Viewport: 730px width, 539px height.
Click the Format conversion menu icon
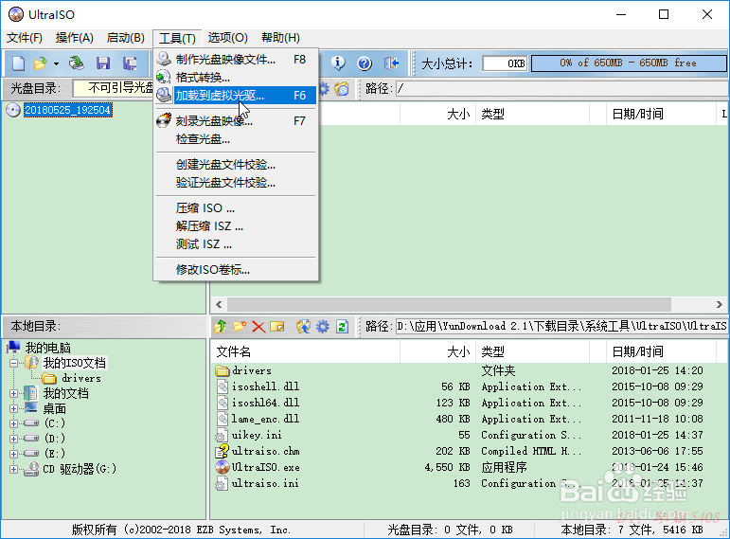(x=164, y=77)
